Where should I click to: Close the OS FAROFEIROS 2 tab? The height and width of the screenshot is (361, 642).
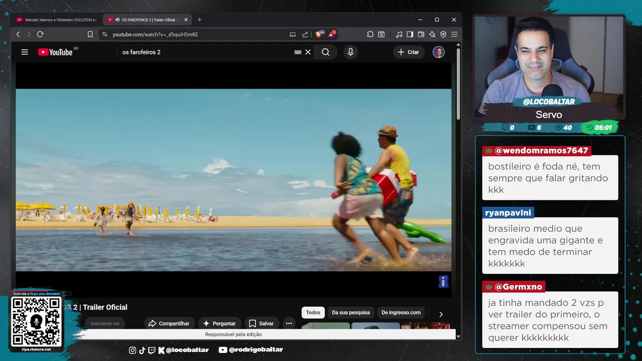coord(186,20)
